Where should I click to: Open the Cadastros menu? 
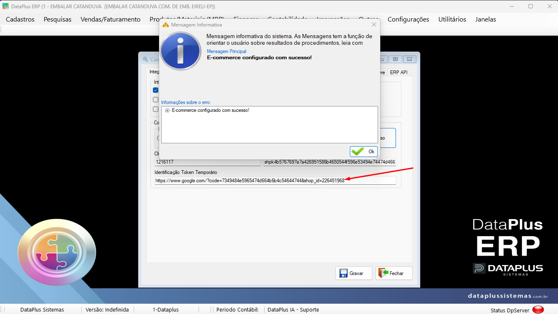click(20, 19)
